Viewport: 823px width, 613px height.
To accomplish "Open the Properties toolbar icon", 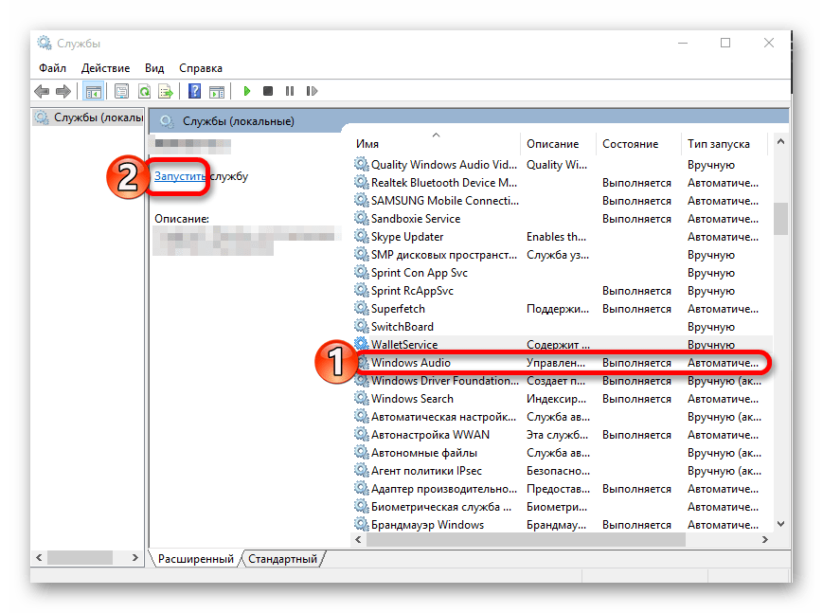I will coord(121,91).
